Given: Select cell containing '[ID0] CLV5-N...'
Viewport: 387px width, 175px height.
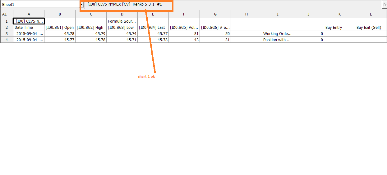Looking at the screenshot, I should pyautogui.click(x=29, y=21).
